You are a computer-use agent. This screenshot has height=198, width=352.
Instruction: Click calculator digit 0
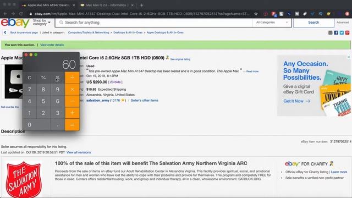tap(37, 125)
